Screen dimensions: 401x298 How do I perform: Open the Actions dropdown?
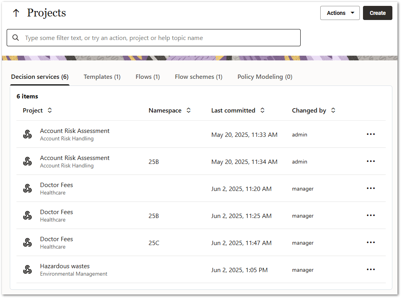(339, 13)
